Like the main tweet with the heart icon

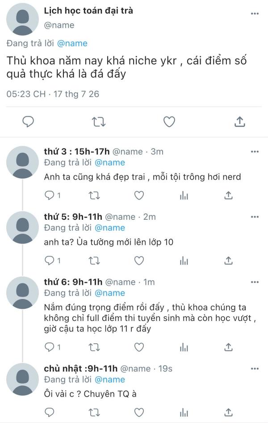click(169, 122)
